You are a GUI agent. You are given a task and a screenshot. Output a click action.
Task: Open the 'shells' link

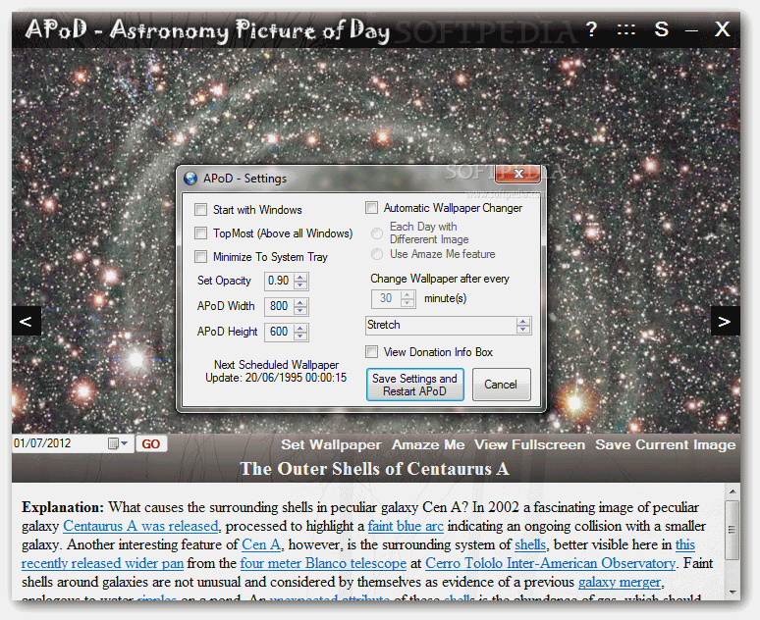(x=530, y=544)
